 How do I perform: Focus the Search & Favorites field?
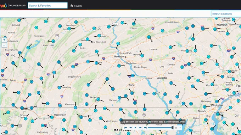tap(47, 6)
